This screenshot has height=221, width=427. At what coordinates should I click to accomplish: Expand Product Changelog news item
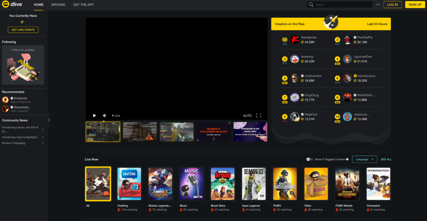(x=23, y=143)
